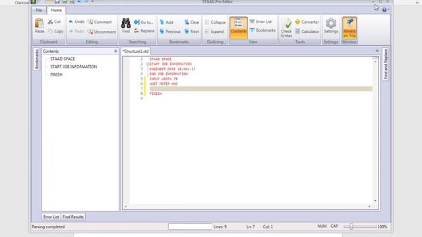Open the Find Results bottom tab

[73, 217]
